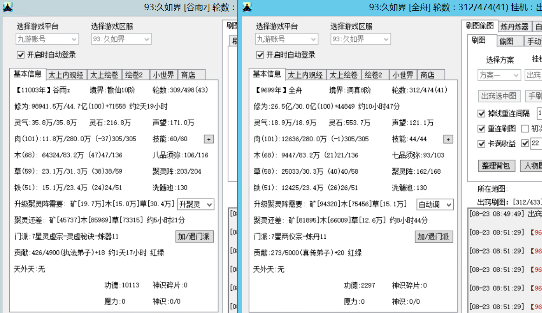Open the 方案一 scheme dropdown
The width and height of the screenshot is (542, 313).
pyautogui.click(x=499, y=75)
